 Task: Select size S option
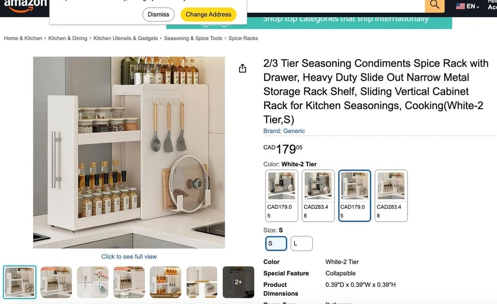pyautogui.click(x=276, y=243)
